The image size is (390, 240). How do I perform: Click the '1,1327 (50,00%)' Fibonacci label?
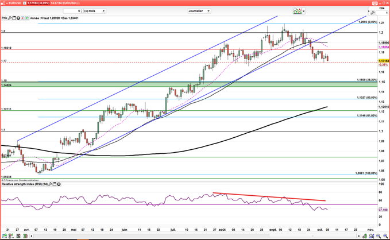coord(367,98)
